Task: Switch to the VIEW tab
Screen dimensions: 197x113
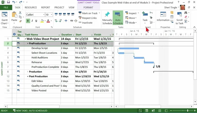Action: click(71, 8)
